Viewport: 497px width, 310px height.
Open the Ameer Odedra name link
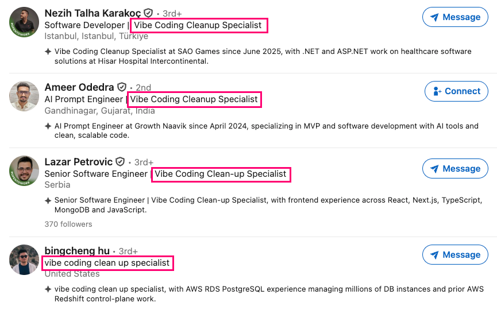[x=79, y=87]
